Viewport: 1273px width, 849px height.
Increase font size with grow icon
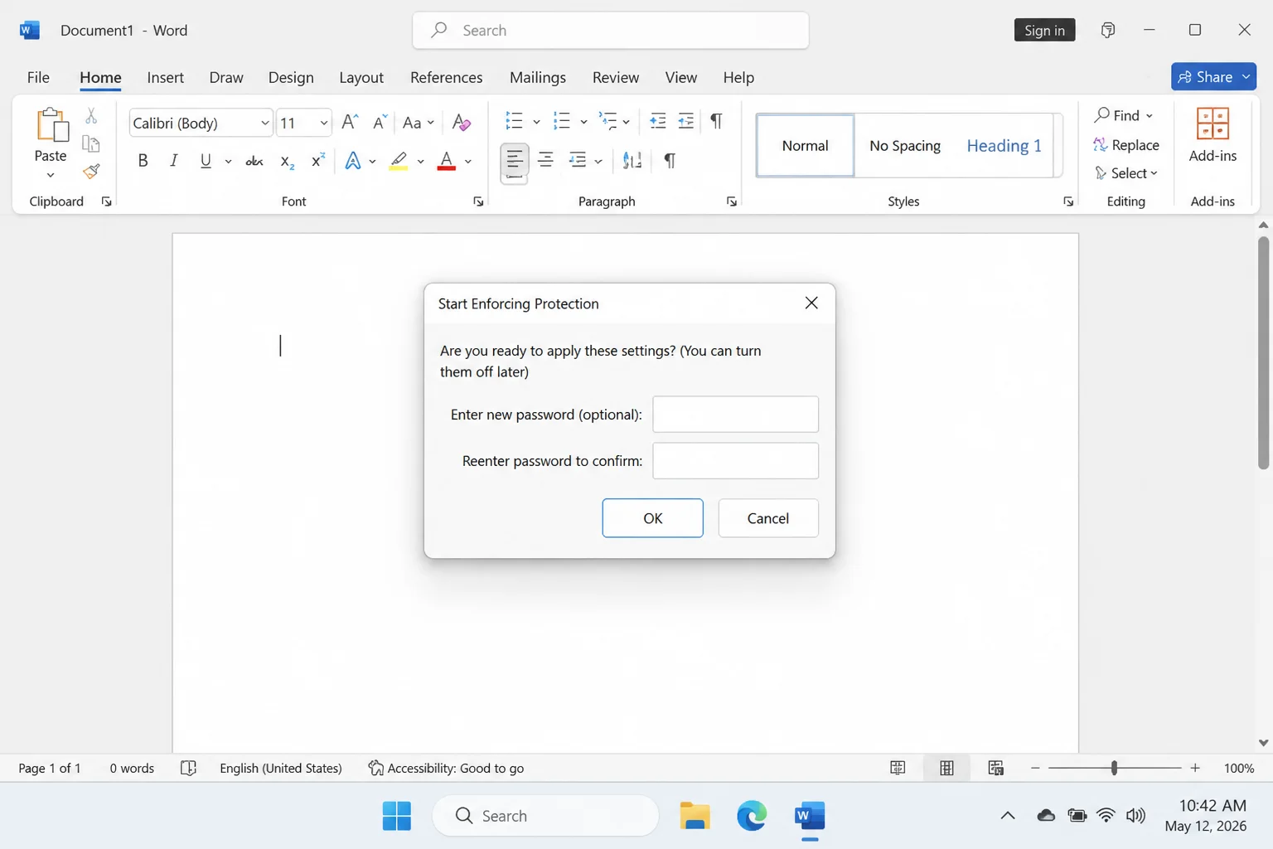[x=350, y=123]
